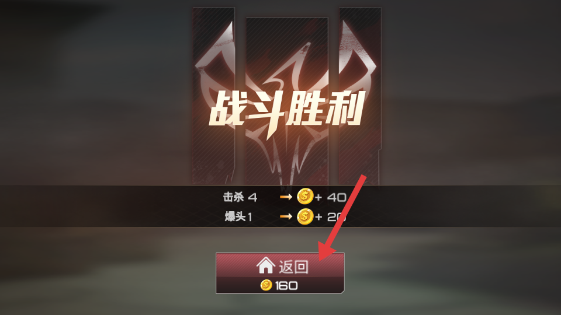Click the left vertical banner panel
Image resolution: width=561 pixels, height=315 pixels.
(214, 96)
